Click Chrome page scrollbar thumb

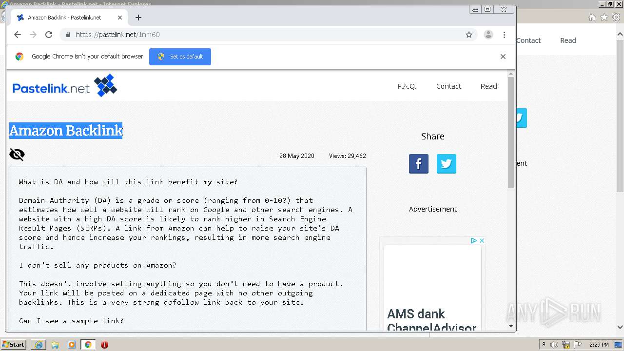(511, 133)
